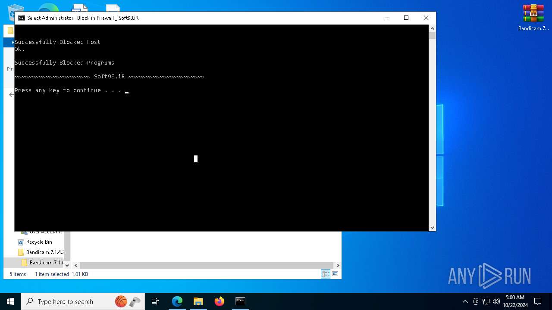Click 'Successfully Blocked Programs' console line
Viewport: 552px width, 310px height.
coord(64,63)
